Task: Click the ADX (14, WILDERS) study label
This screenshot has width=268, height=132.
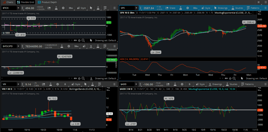Action: pyautogui.click(x=129, y=59)
